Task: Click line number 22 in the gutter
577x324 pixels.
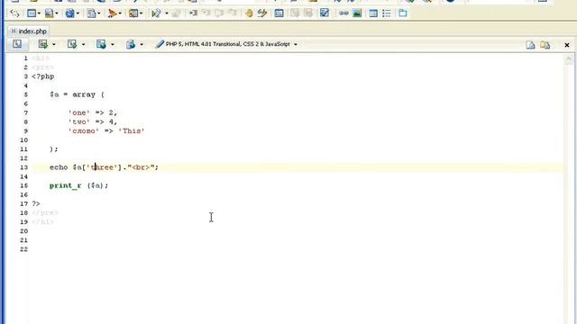Action: click(24, 249)
